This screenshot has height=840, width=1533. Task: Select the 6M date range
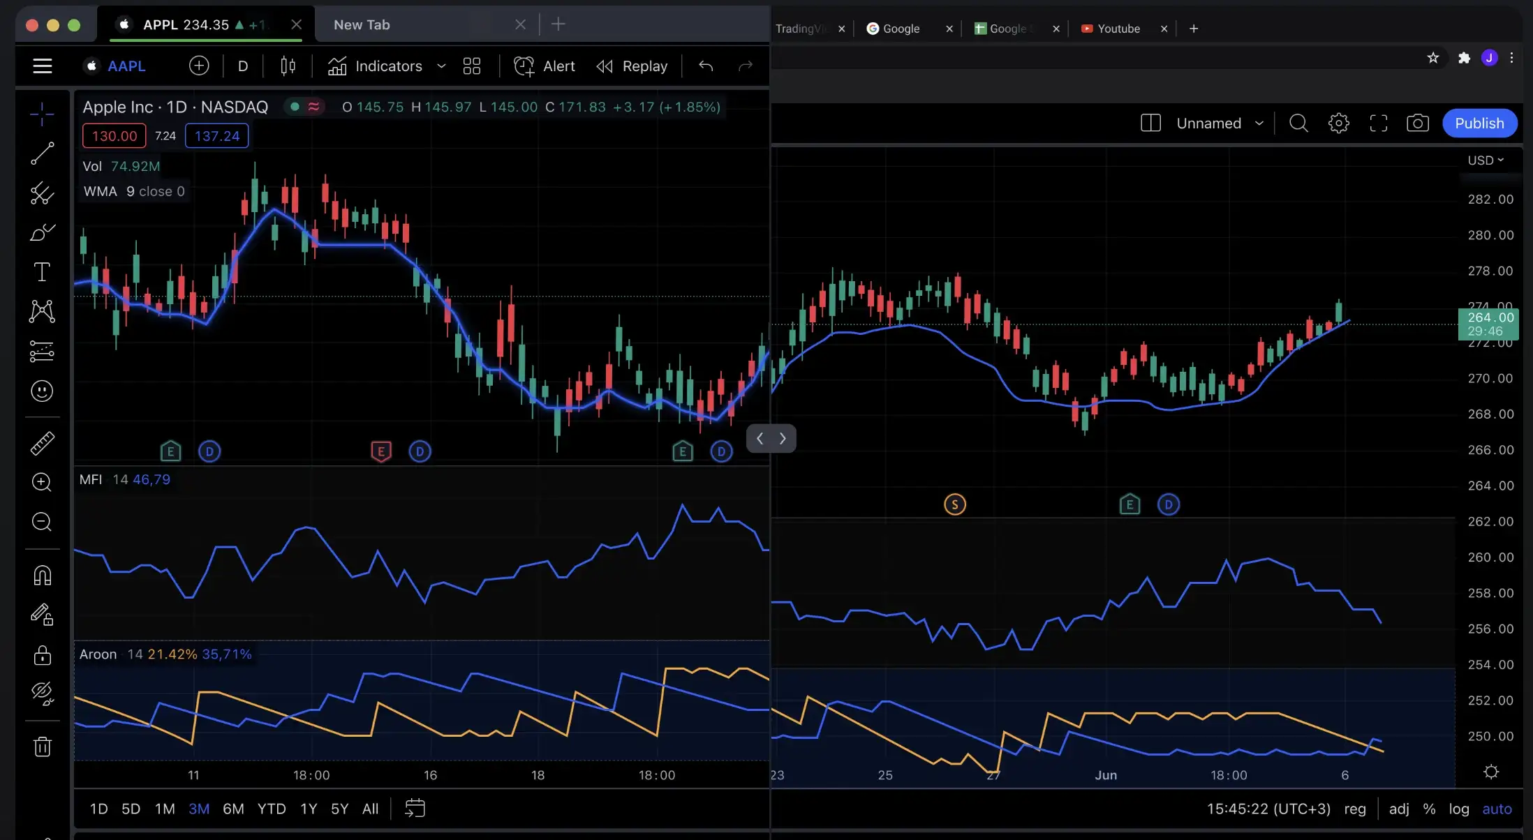(233, 809)
